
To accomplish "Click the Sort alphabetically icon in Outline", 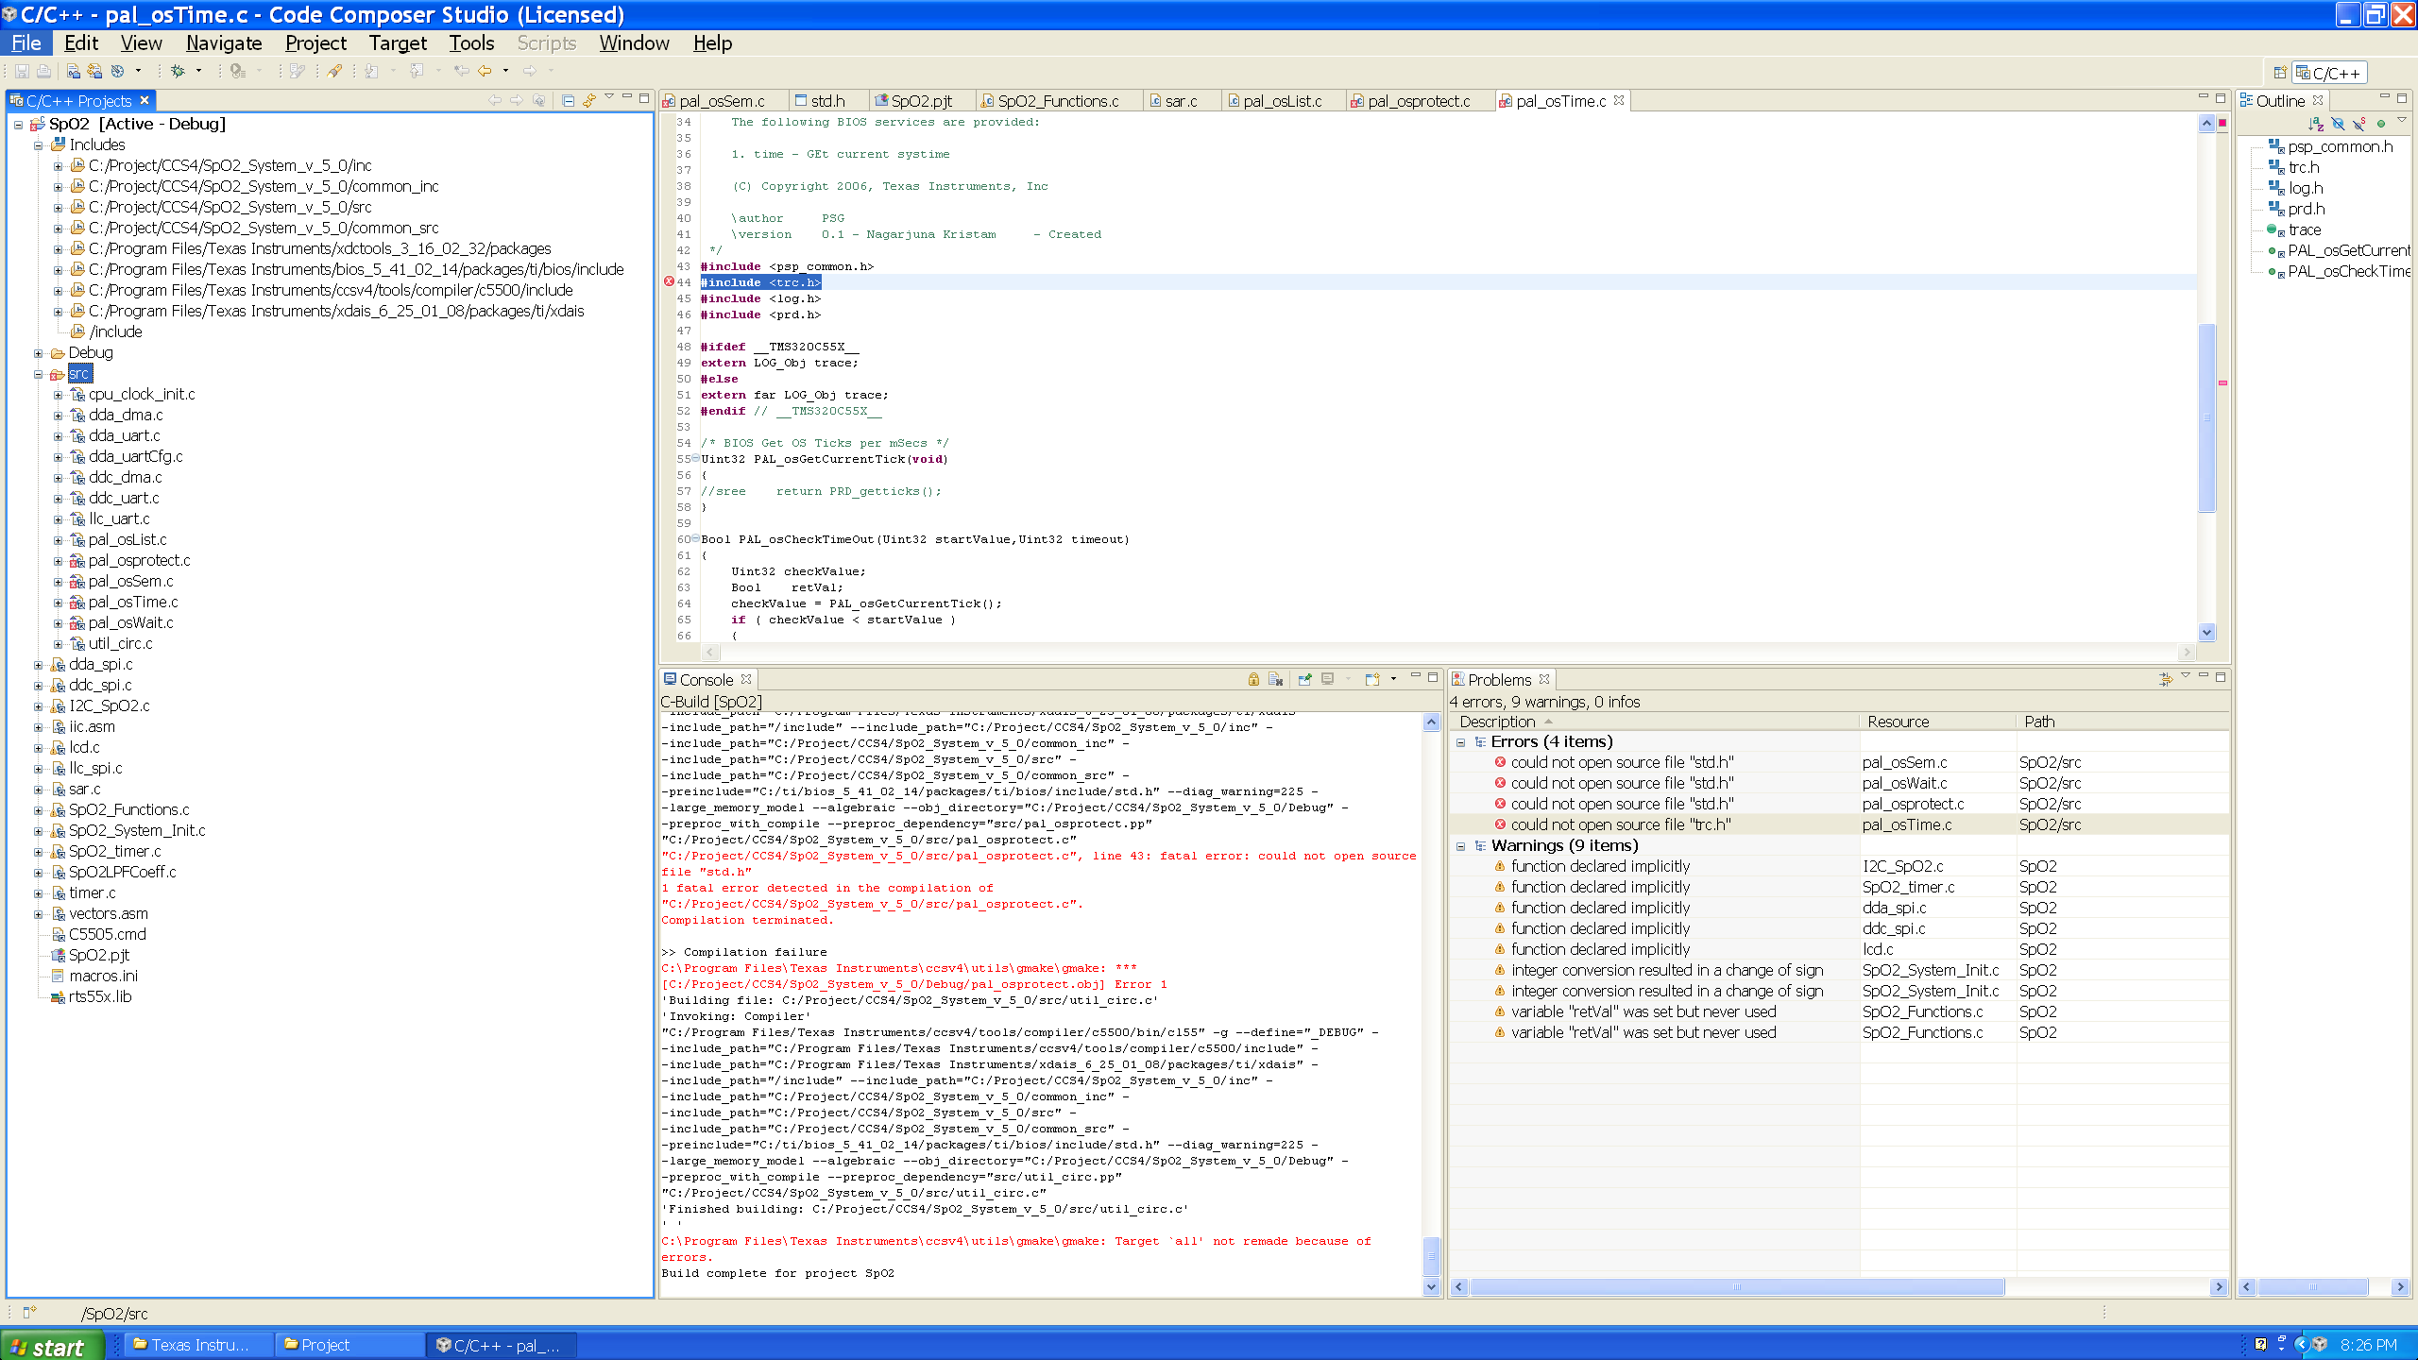I will pyautogui.click(x=2315, y=124).
